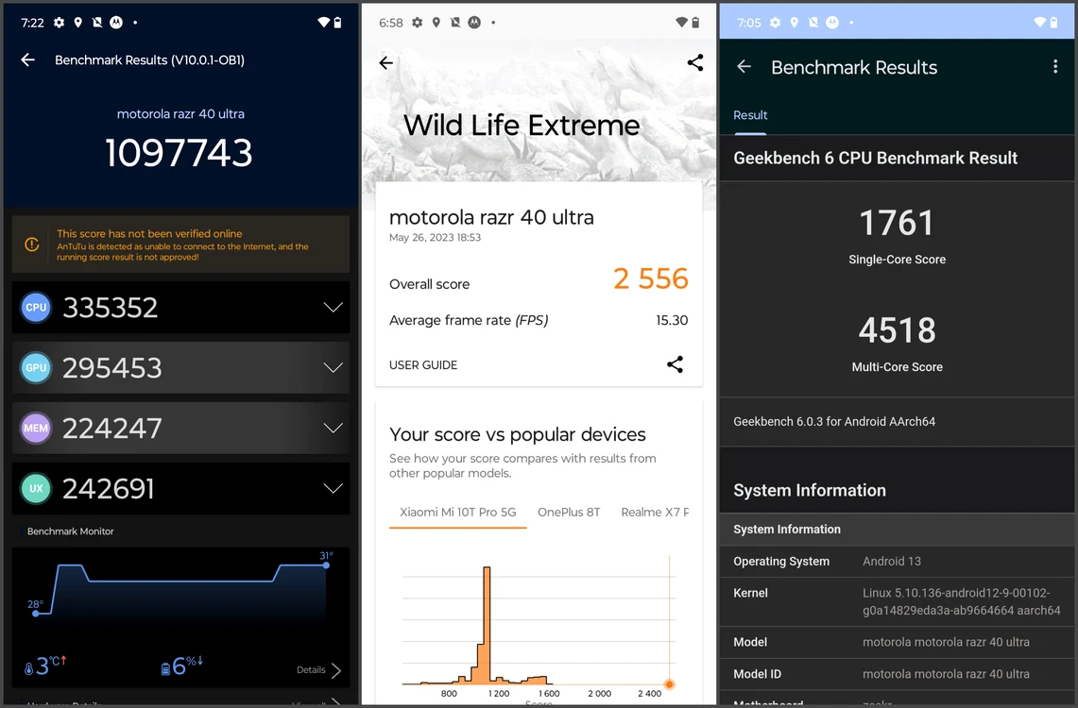The height and width of the screenshot is (708, 1078).
Task: Tap Geekbench 6.0.3 for Android AArch64 text
Action: coord(834,422)
